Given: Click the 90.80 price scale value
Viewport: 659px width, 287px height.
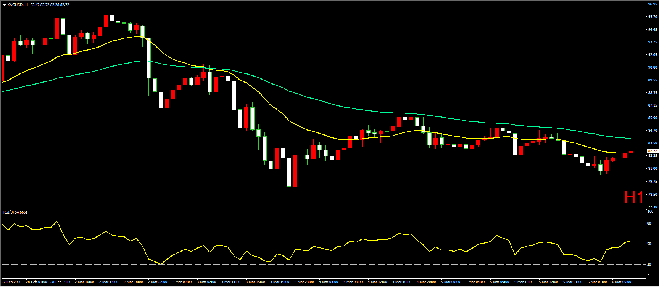Looking at the screenshot, I should pyautogui.click(x=652, y=67).
